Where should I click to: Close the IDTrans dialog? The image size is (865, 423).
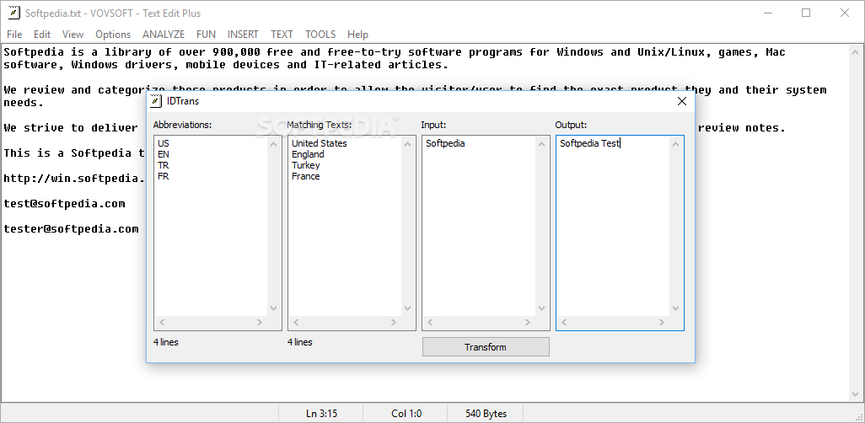click(682, 101)
